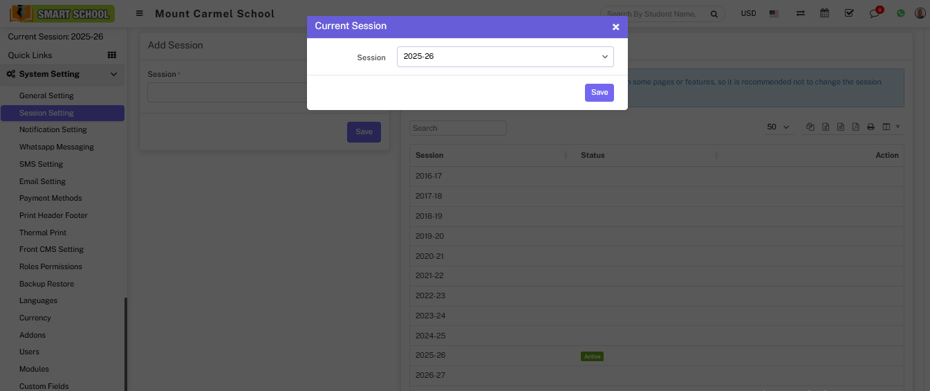The width and height of the screenshot is (930, 391).
Task: Click the switch session arrows icon
Action: (800, 13)
